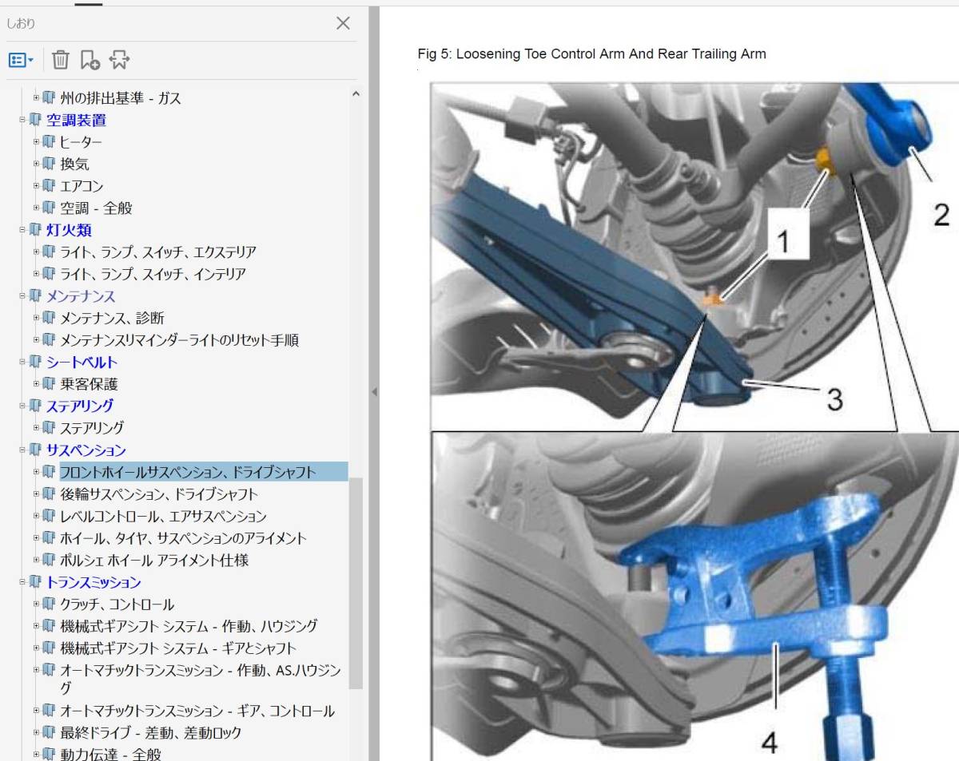The height and width of the screenshot is (761, 959).
Task: Open the エアコン bookmark
Action: coord(82,186)
